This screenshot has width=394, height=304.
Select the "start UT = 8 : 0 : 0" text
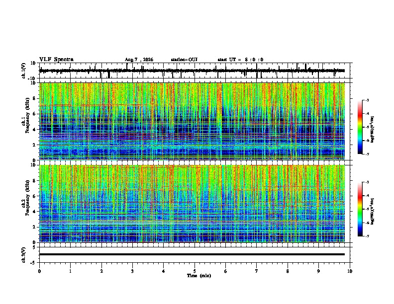pyautogui.click(x=240, y=60)
